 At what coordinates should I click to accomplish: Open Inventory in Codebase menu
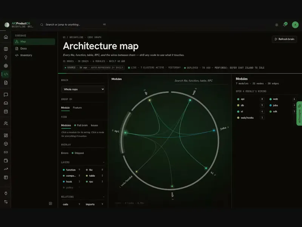point(34,55)
